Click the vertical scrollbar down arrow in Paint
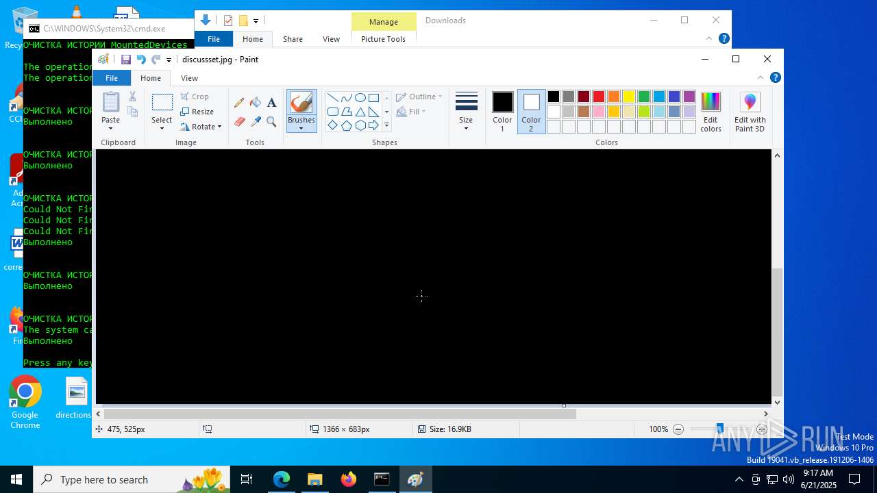877x493 pixels. pyautogui.click(x=777, y=403)
